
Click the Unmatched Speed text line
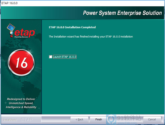pyautogui.click(x=21, y=103)
